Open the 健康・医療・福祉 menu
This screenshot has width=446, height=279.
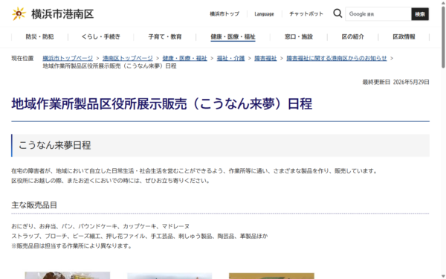[x=233, y=36]
